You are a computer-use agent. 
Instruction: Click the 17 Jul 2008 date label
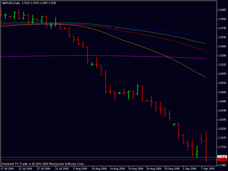click(7, 168)
